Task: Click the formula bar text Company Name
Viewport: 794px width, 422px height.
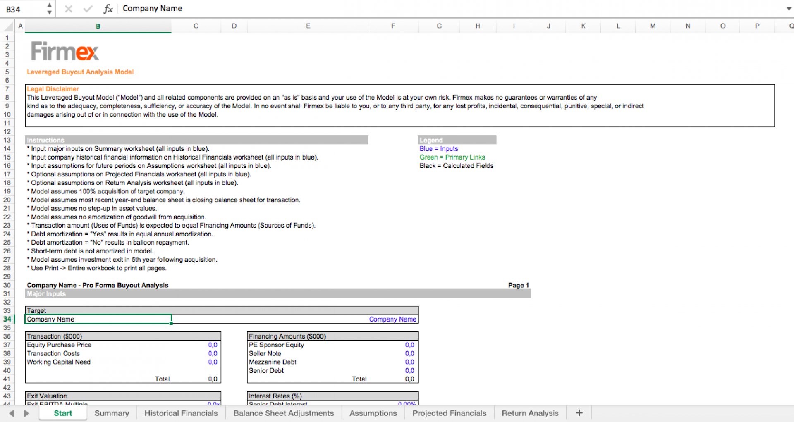Action: tap(152, 8)
